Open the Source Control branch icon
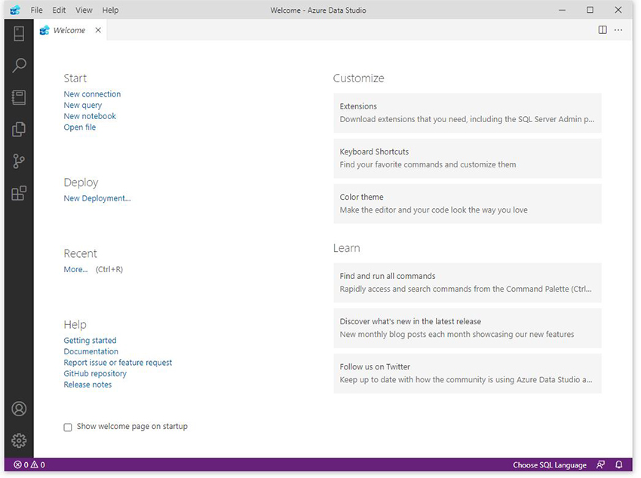The image size is (641, 478). (19, 161)
